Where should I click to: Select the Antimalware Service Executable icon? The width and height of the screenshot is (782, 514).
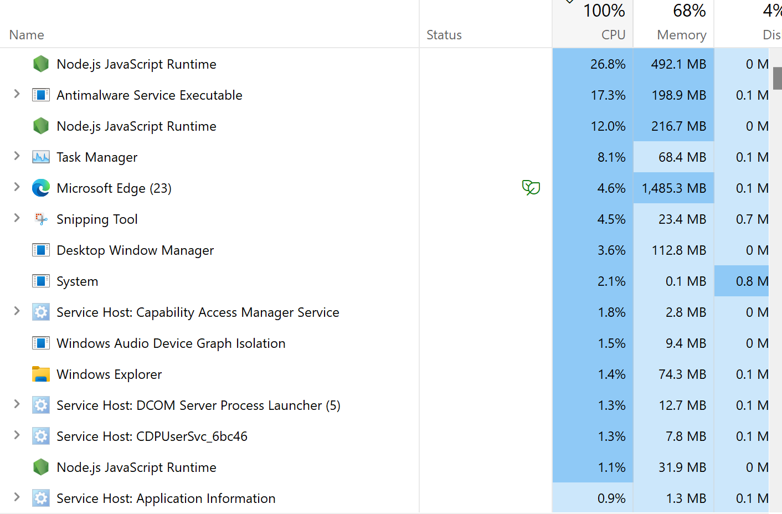tap(41, 95)
